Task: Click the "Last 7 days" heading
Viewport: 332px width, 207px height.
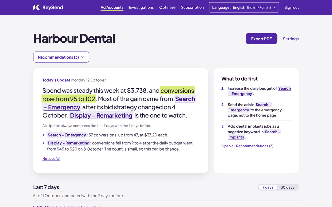Action: (46, 187)
